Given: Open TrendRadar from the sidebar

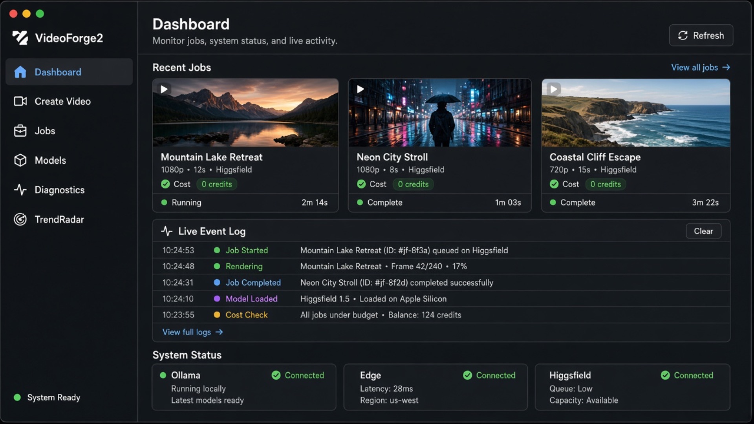Looking at the screenshot, I should point(69,219).
